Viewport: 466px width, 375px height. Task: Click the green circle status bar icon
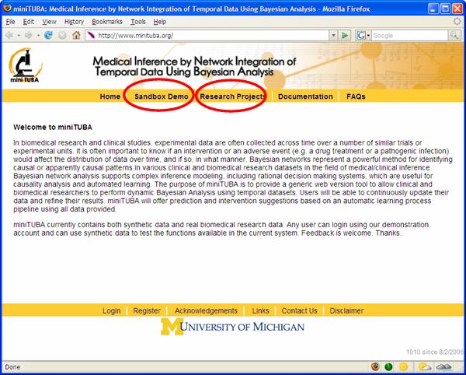389,366
